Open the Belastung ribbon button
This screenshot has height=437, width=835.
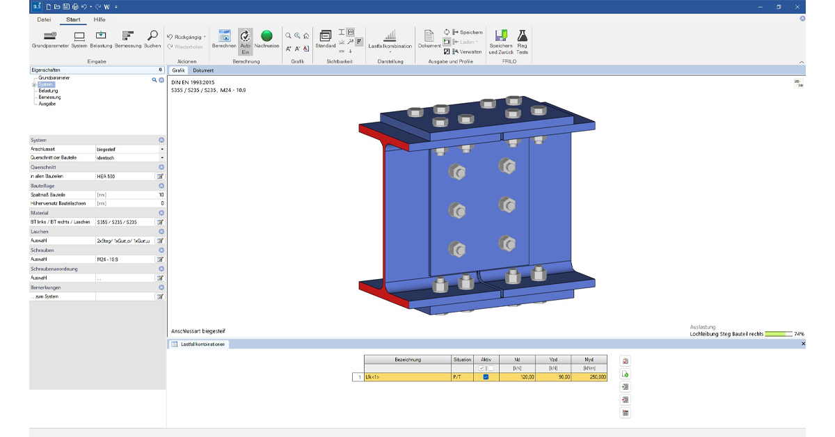pyautogui.click(x=101, y=39)
